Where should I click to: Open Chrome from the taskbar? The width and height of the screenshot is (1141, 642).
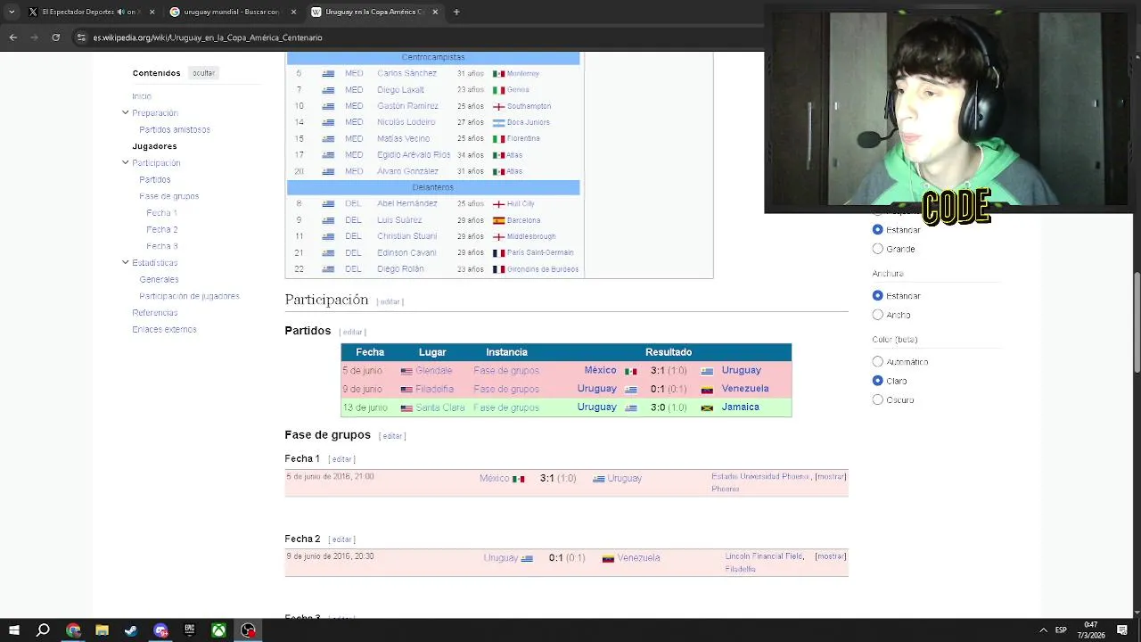click(x=72, y=630)
